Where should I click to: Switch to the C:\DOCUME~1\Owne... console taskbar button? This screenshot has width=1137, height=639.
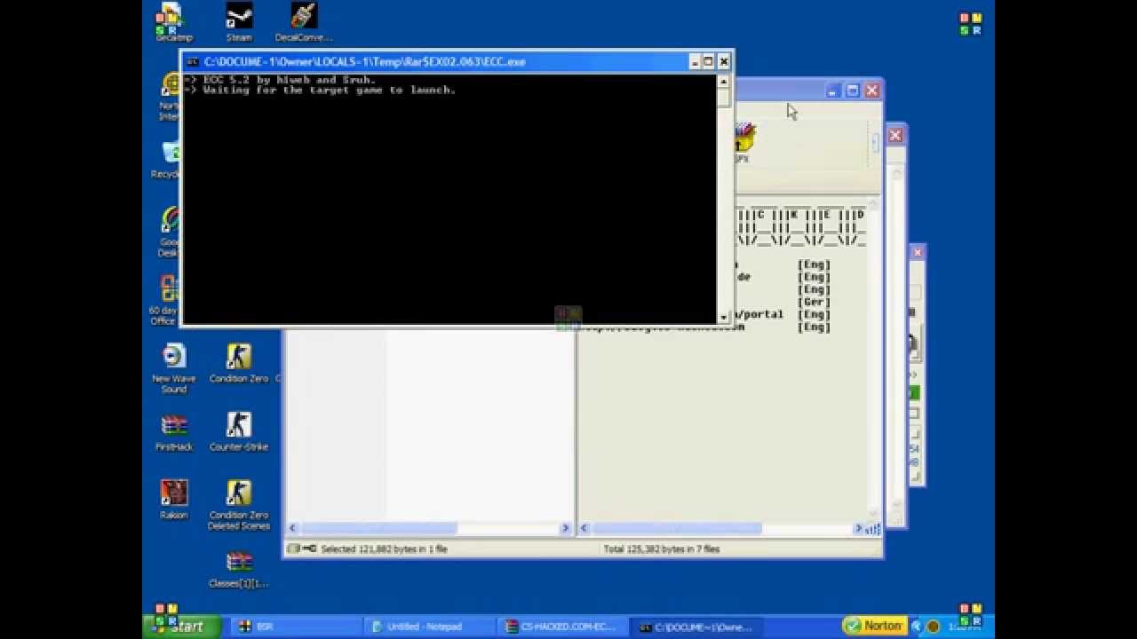click(697, 627)
